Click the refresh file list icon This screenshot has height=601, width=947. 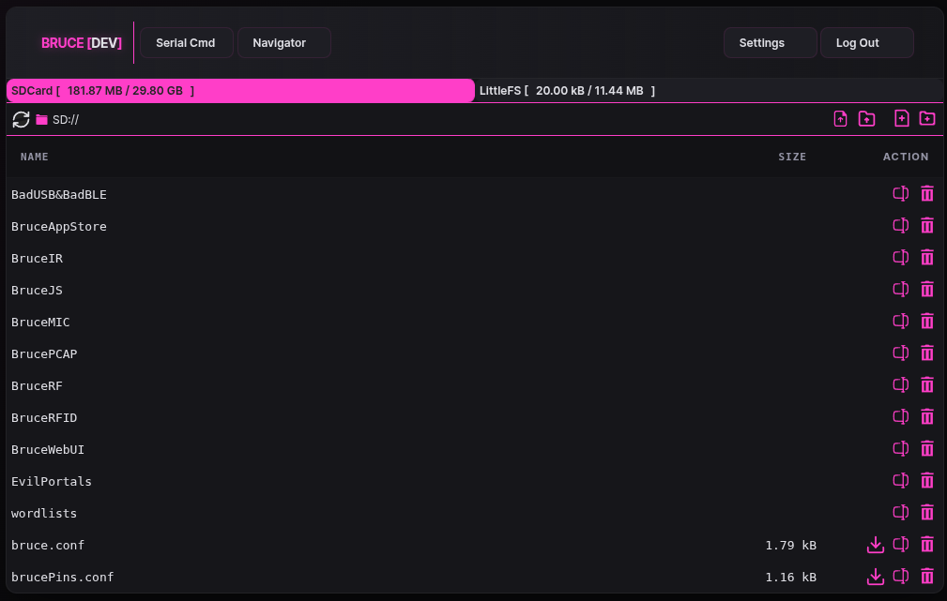(22, 119)
